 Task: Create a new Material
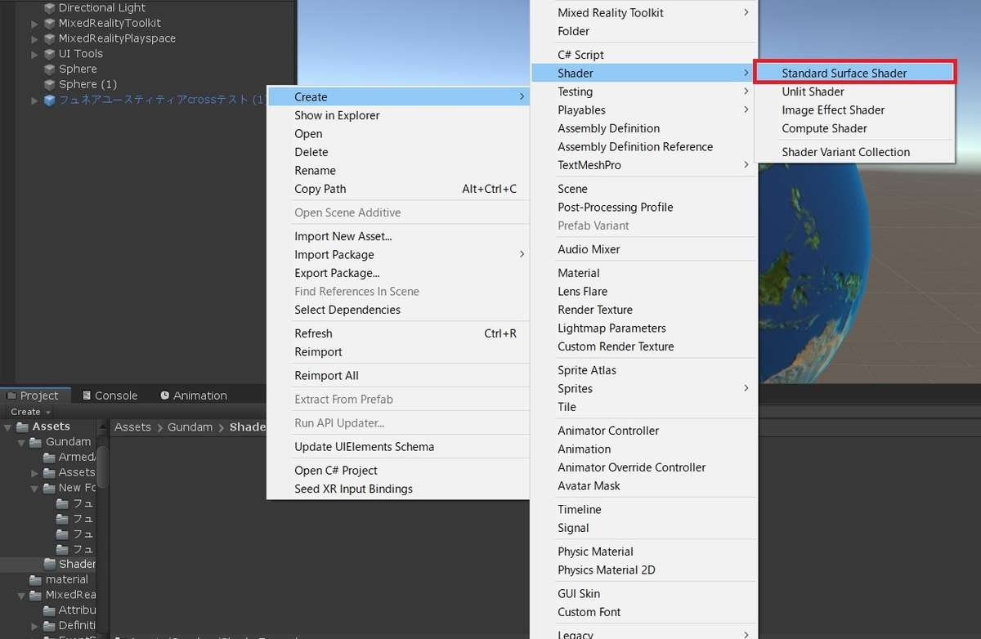pyautogui.click(x=644, y=273)
